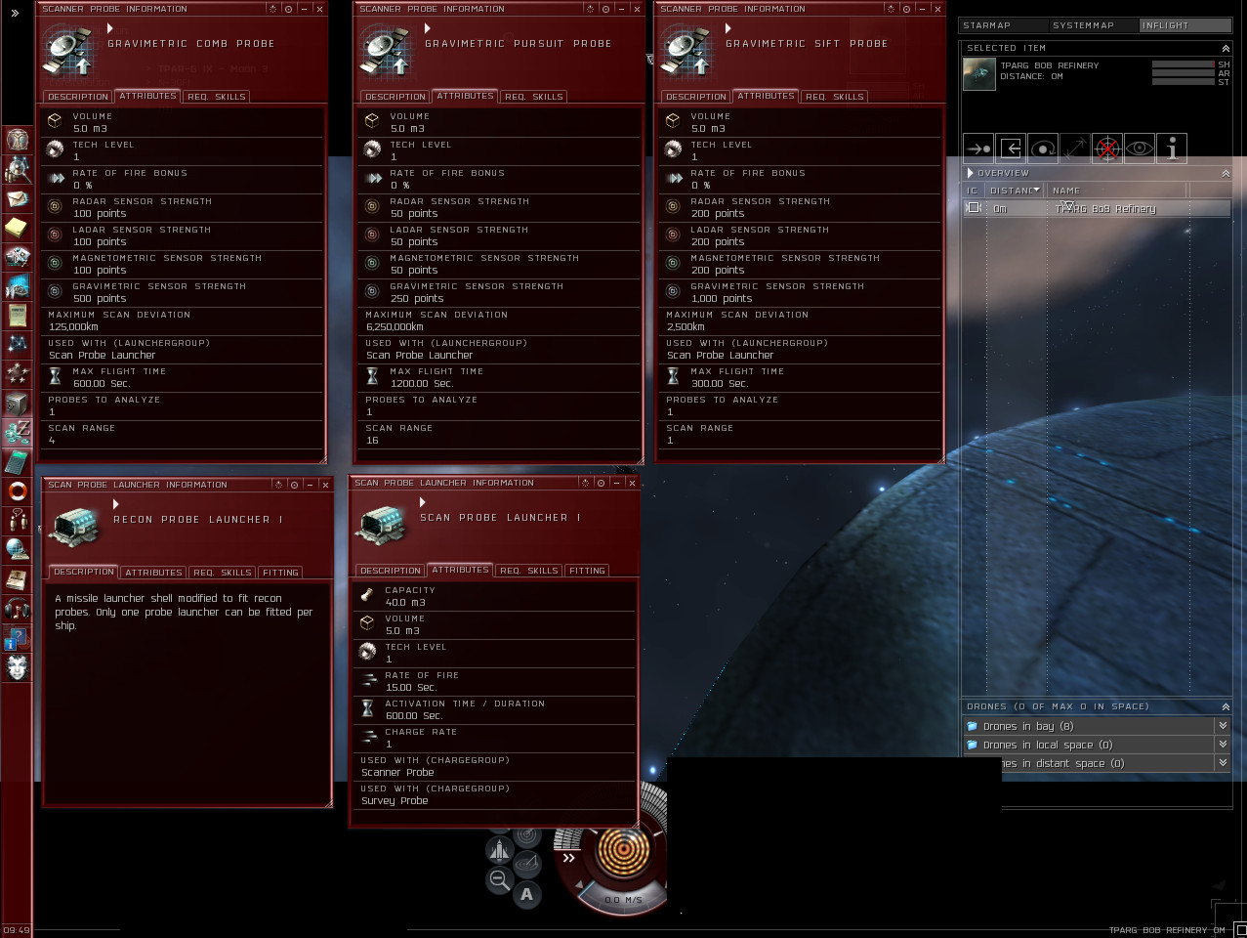1247x938 pixels.
Task: Open the Character Sheet icon in the sidebar
Action: click(18, 140)
